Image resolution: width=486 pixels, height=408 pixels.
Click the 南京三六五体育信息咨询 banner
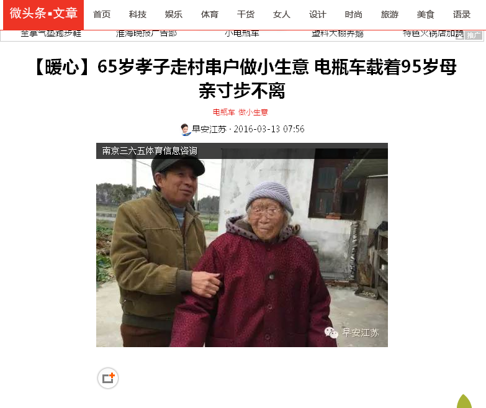coord(242,151)
